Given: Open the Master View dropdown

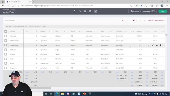Looking at the screenshot, I should 9,12.
